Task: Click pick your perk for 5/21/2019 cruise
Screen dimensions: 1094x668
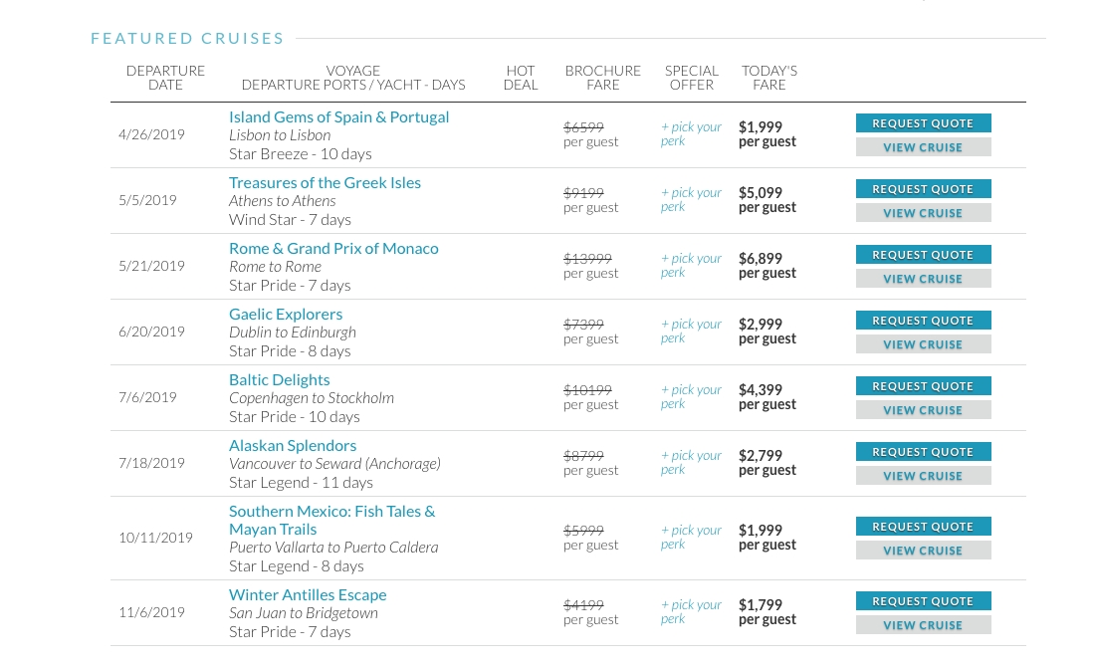Action: 691,265
